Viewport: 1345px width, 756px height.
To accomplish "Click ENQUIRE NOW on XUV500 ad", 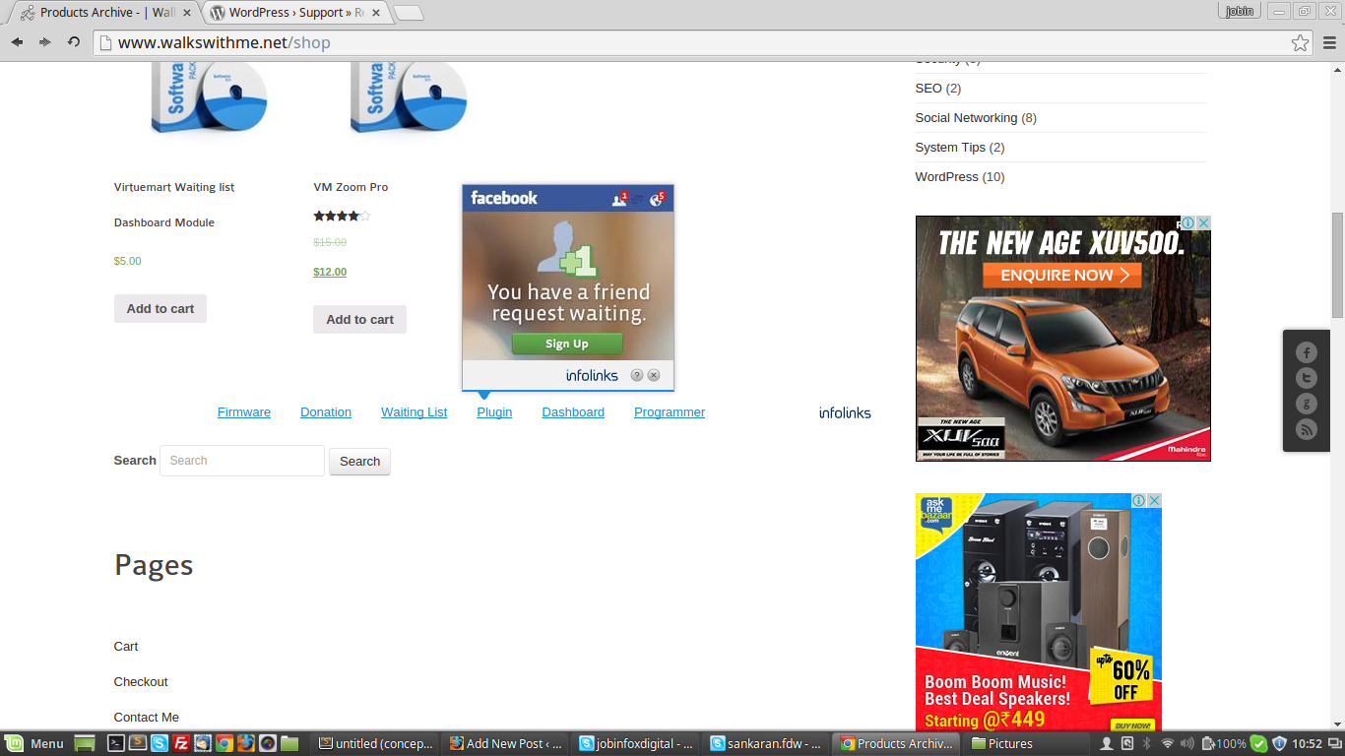I will pos(1062,275).
